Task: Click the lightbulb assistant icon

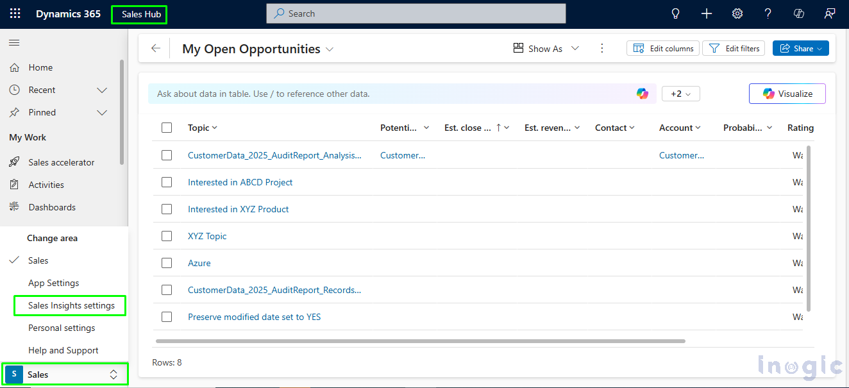Action: tap(675, 13)
